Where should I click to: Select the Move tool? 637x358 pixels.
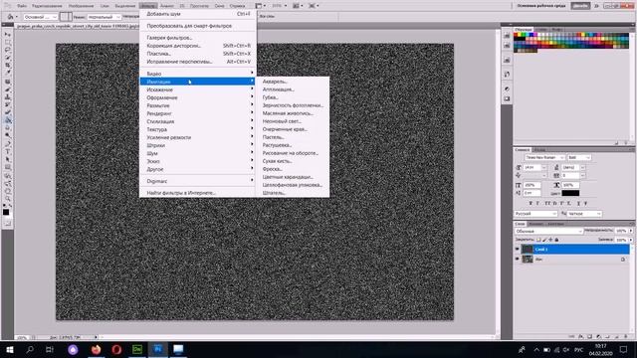(7, 35)
